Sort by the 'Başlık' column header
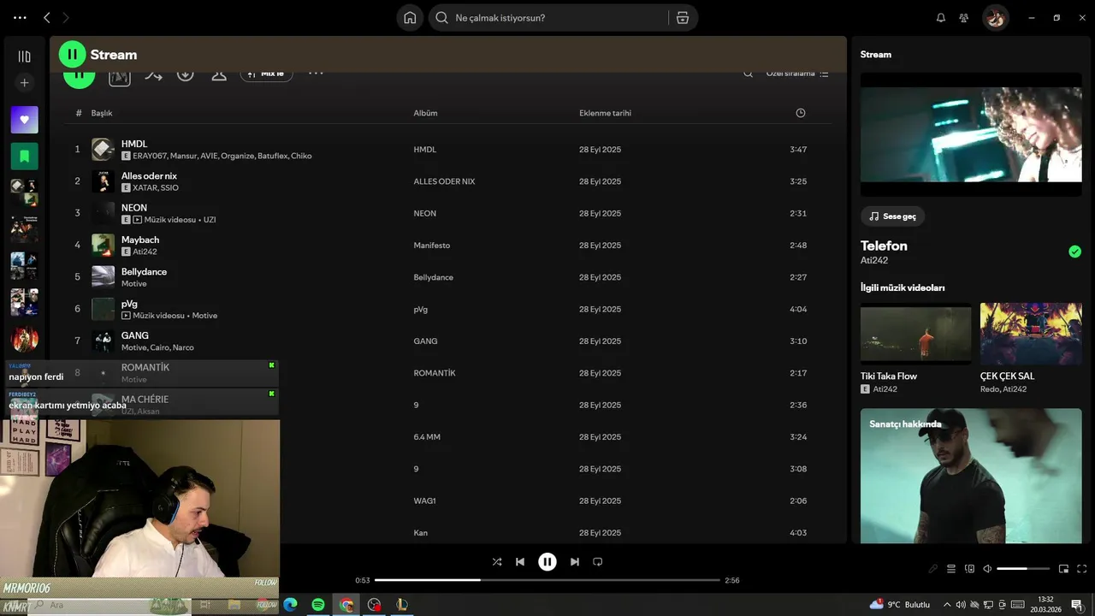The image size is (1095, 616). (102, 113)
